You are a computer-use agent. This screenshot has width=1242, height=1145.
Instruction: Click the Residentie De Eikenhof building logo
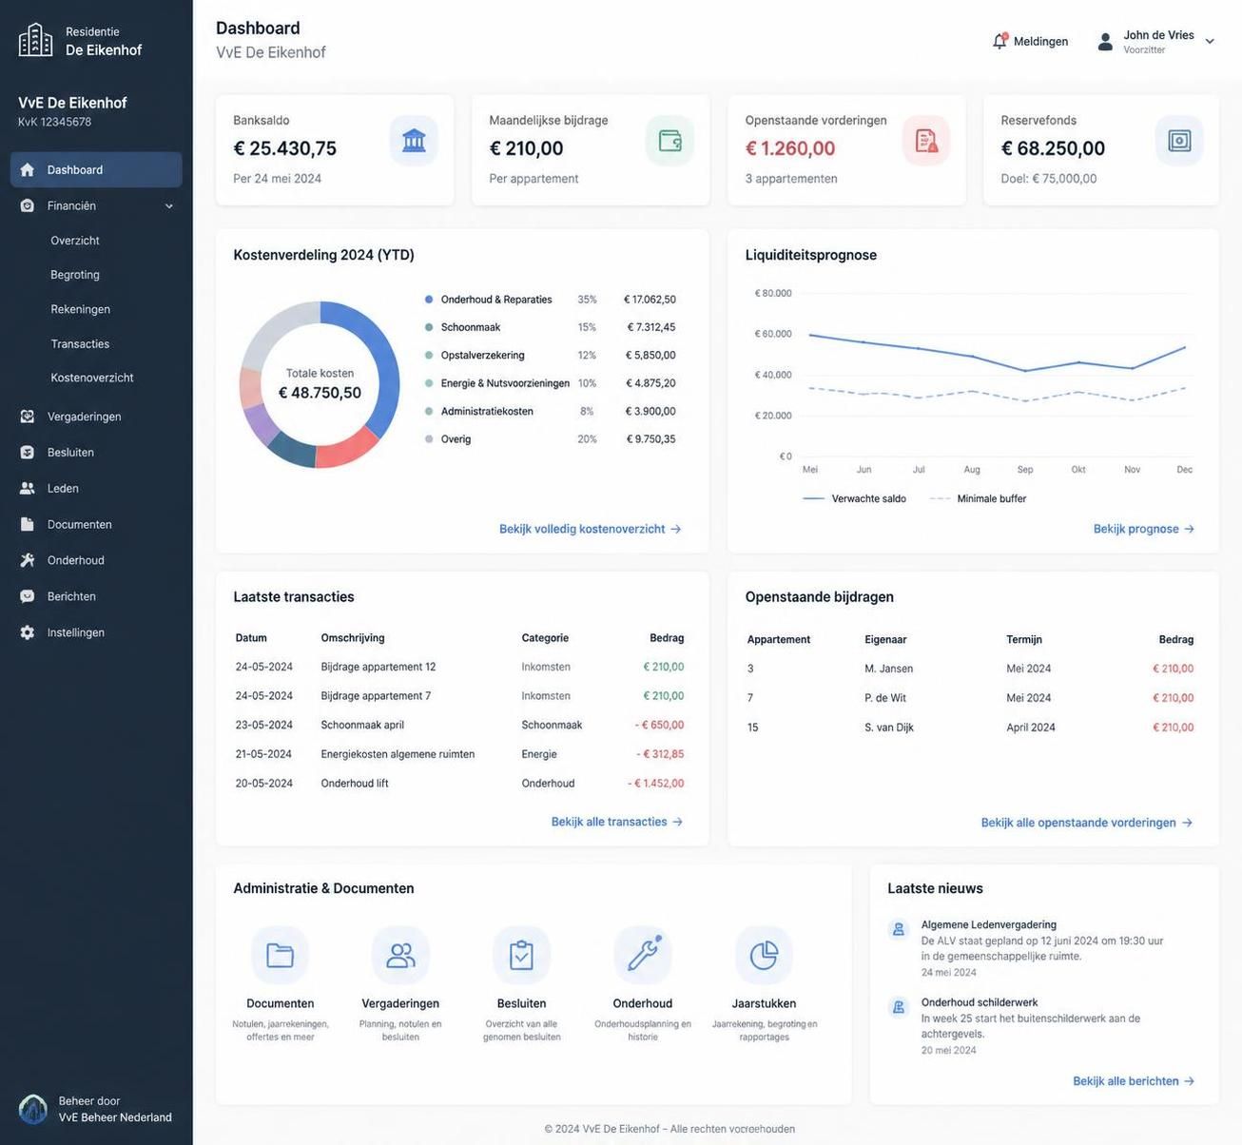[36, 40]
